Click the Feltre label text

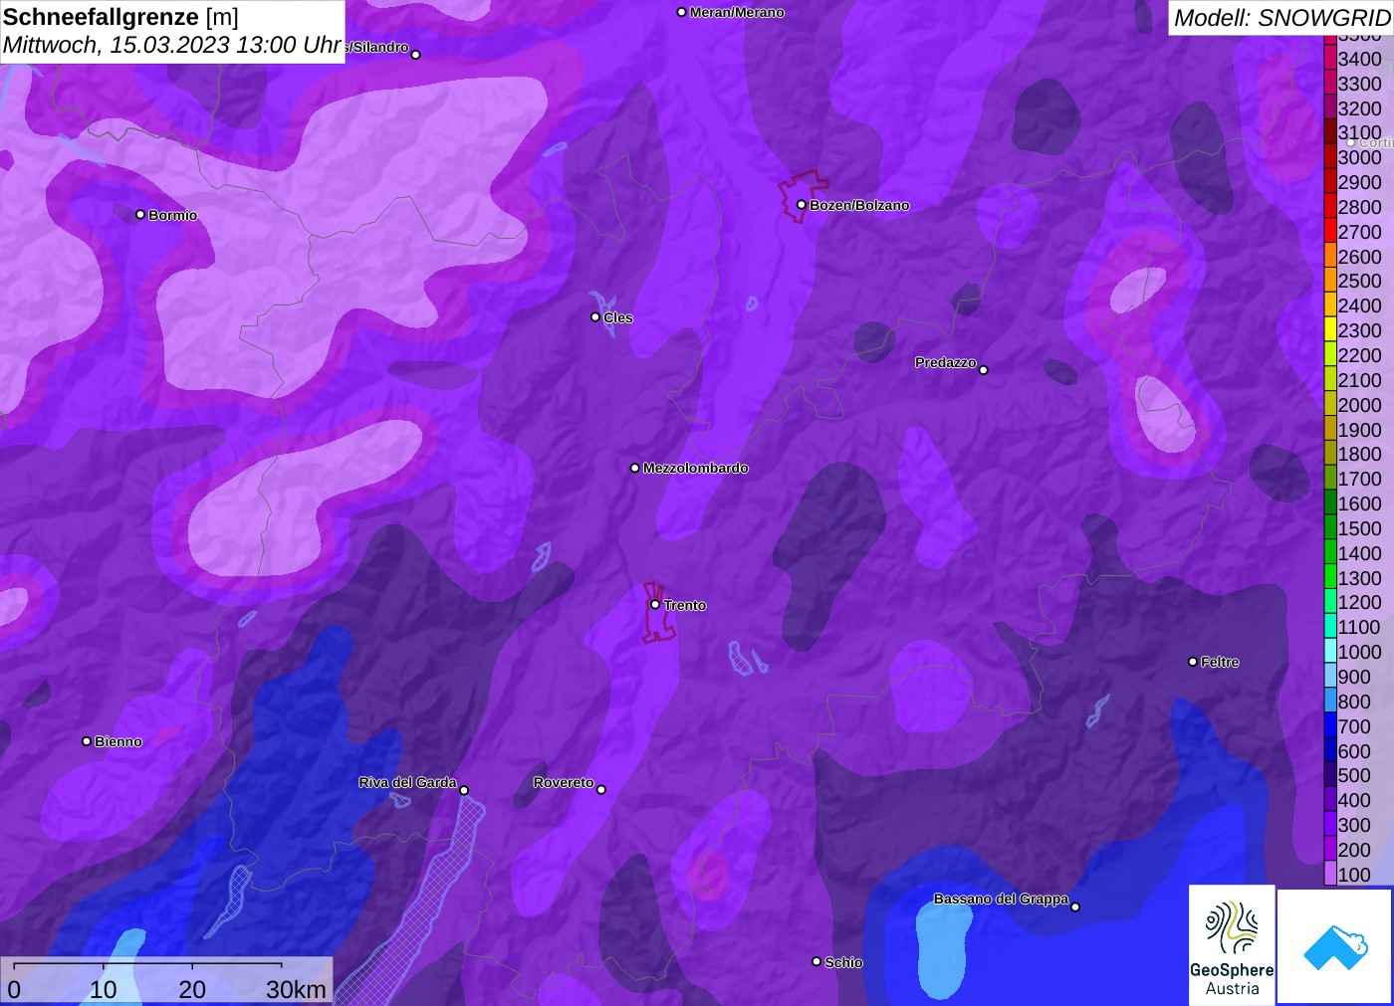click(x=1220, y=662)
